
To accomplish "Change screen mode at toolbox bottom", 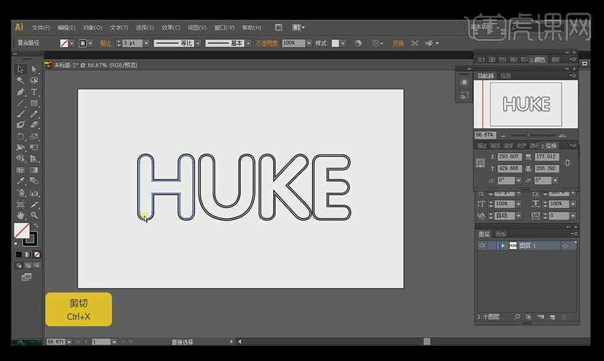I will click(x=27, y=277).
